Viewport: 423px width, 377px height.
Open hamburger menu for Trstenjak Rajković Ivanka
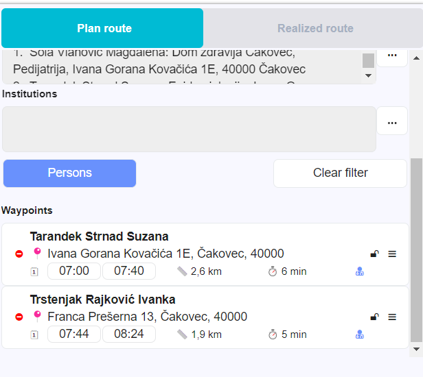pyautogui.click(x=392, y=317)
